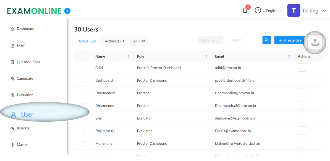Open the Actions bulk dropdown
The image size is (330, 161).
(210, 40)
